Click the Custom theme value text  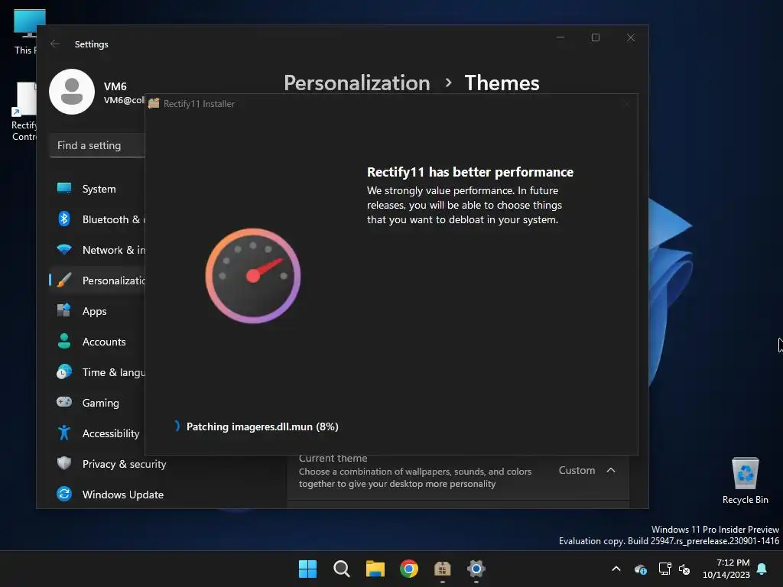pos(577,470)
